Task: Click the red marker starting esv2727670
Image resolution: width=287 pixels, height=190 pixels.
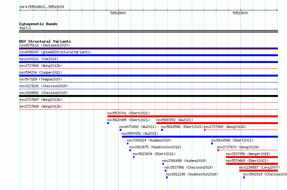Action: point(218,150)
